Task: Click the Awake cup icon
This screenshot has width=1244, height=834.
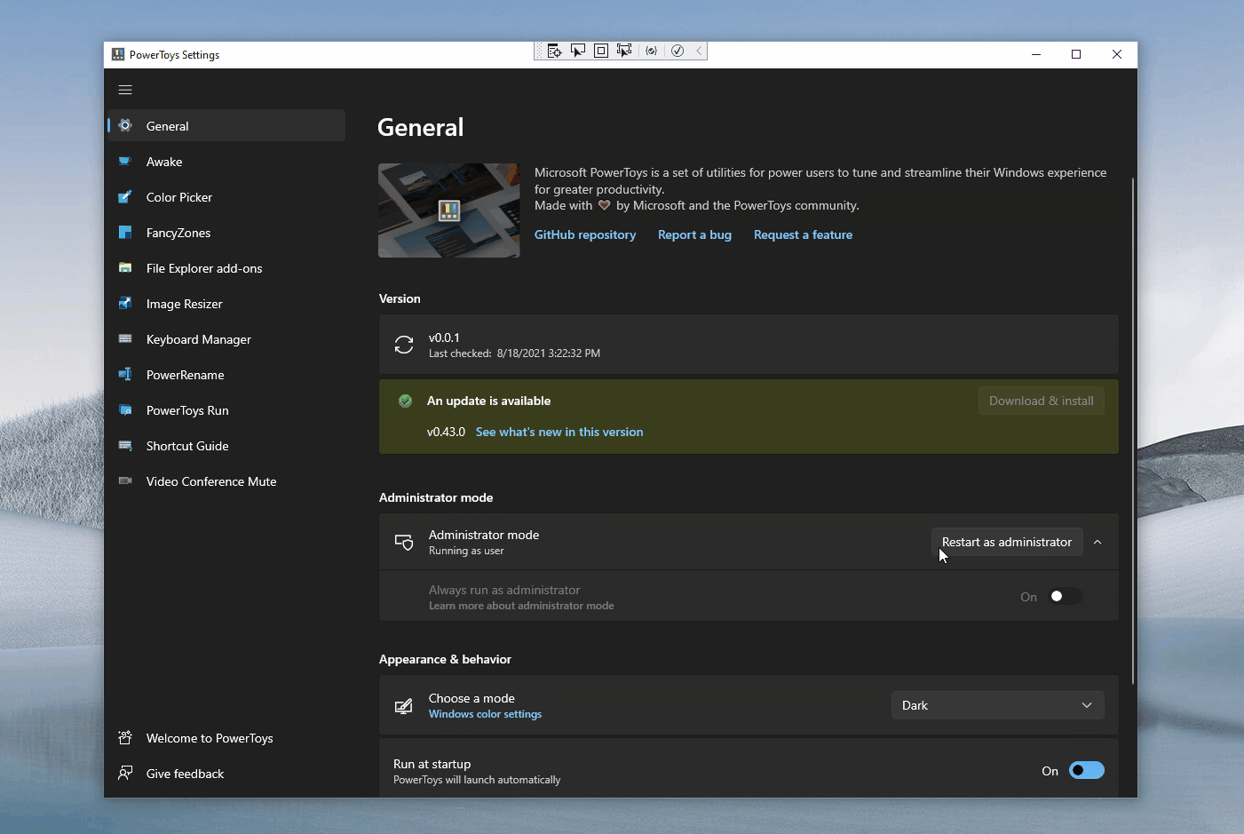Action: pyautogui.click(x=125, y=161)
